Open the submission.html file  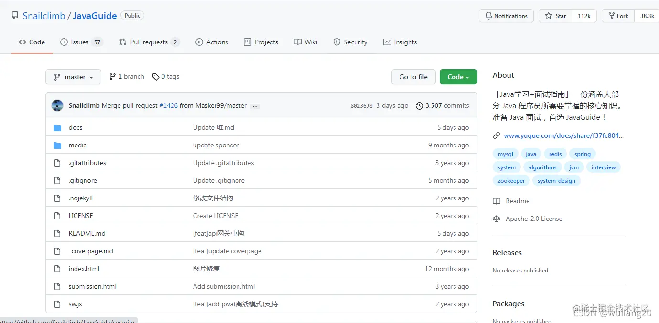[x=93, y=286]
